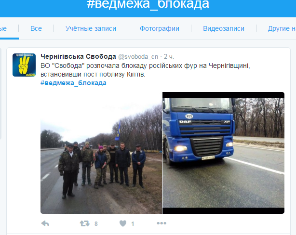
Task: Reply to the Чернігівська Свобода tweet
Action: coord(45,223)
